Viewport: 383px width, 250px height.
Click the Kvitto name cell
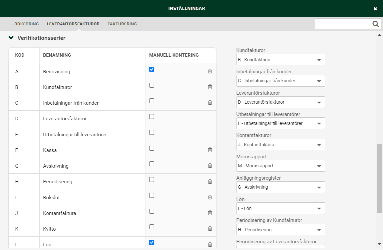(x=93, y=229)
